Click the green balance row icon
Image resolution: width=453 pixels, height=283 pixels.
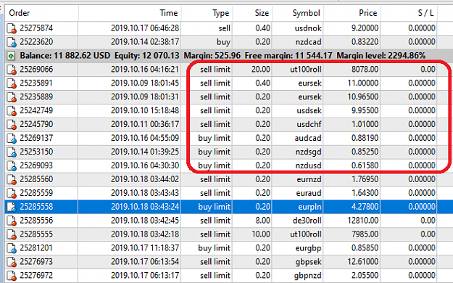point(12,56)
